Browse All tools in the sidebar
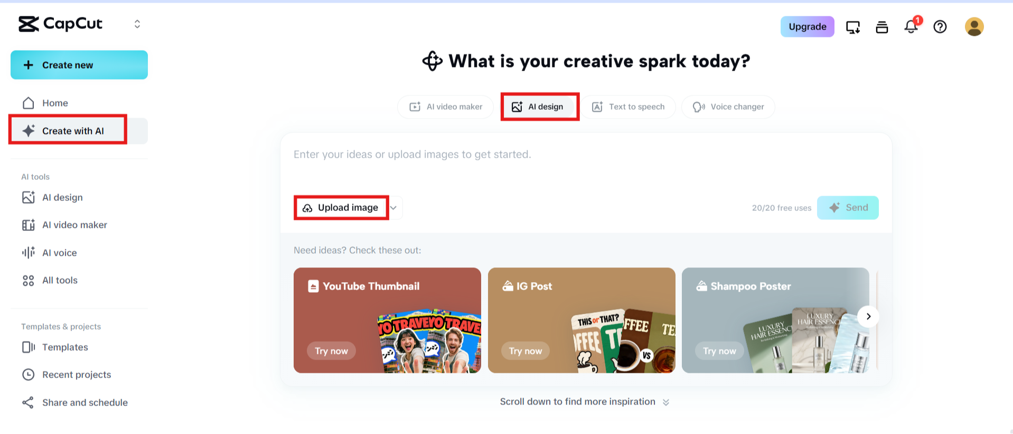Image resolution: width=1013 pixels, height=434 pixels. pos(60,280)
